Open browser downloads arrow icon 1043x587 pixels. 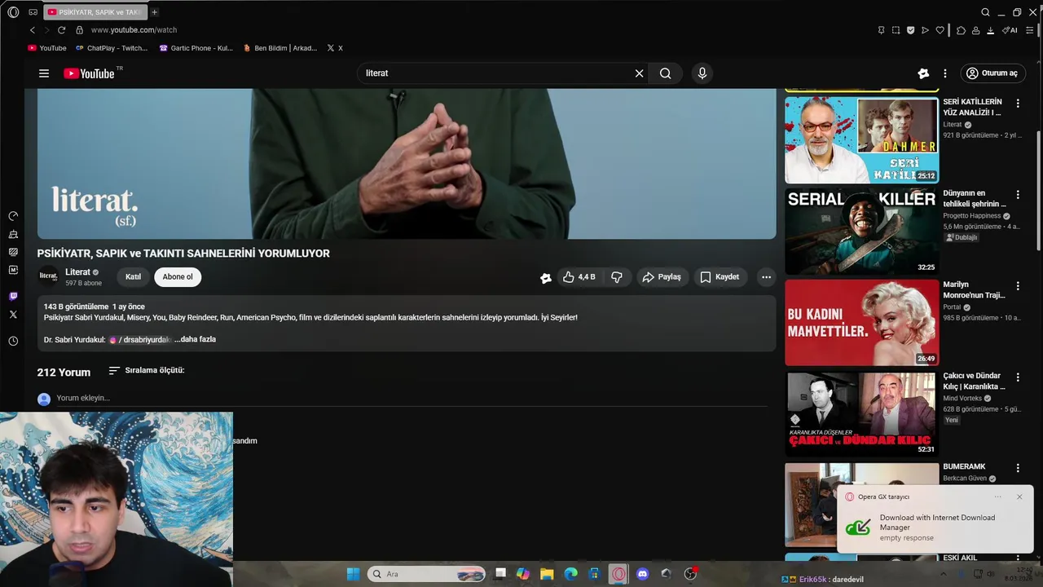tap(990, 30)
